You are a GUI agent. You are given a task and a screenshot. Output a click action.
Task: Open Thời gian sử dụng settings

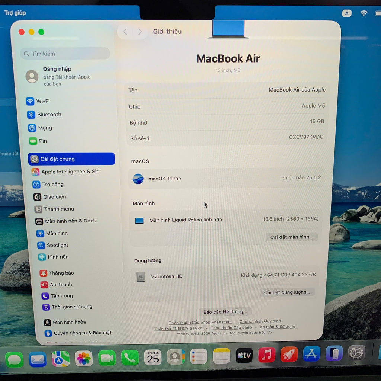(x=67, y=307)
